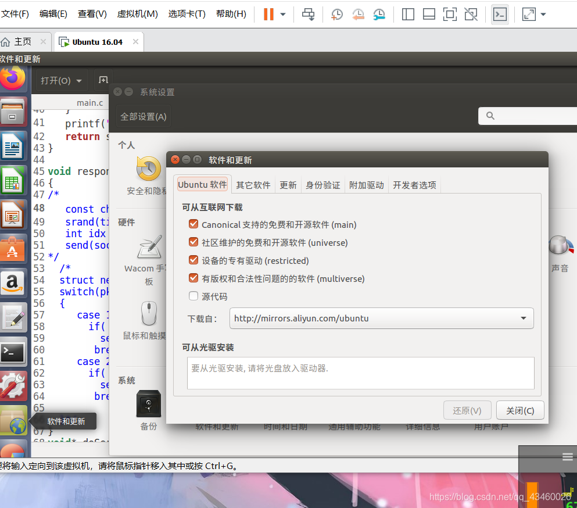
Task: Click 打开(O) button in gedit
Action: [62, 80]
